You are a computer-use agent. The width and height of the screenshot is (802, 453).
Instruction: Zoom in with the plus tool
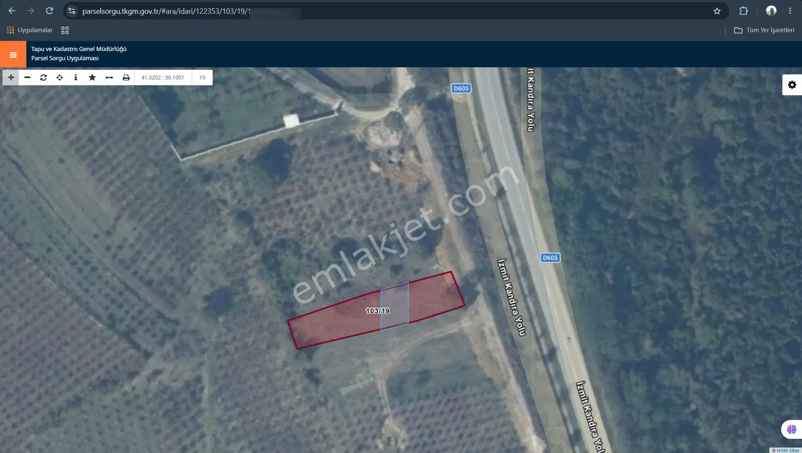pos(11,77)
